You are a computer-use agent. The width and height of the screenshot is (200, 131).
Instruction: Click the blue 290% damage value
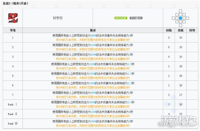pyautogui.click(x=92, y=102)
